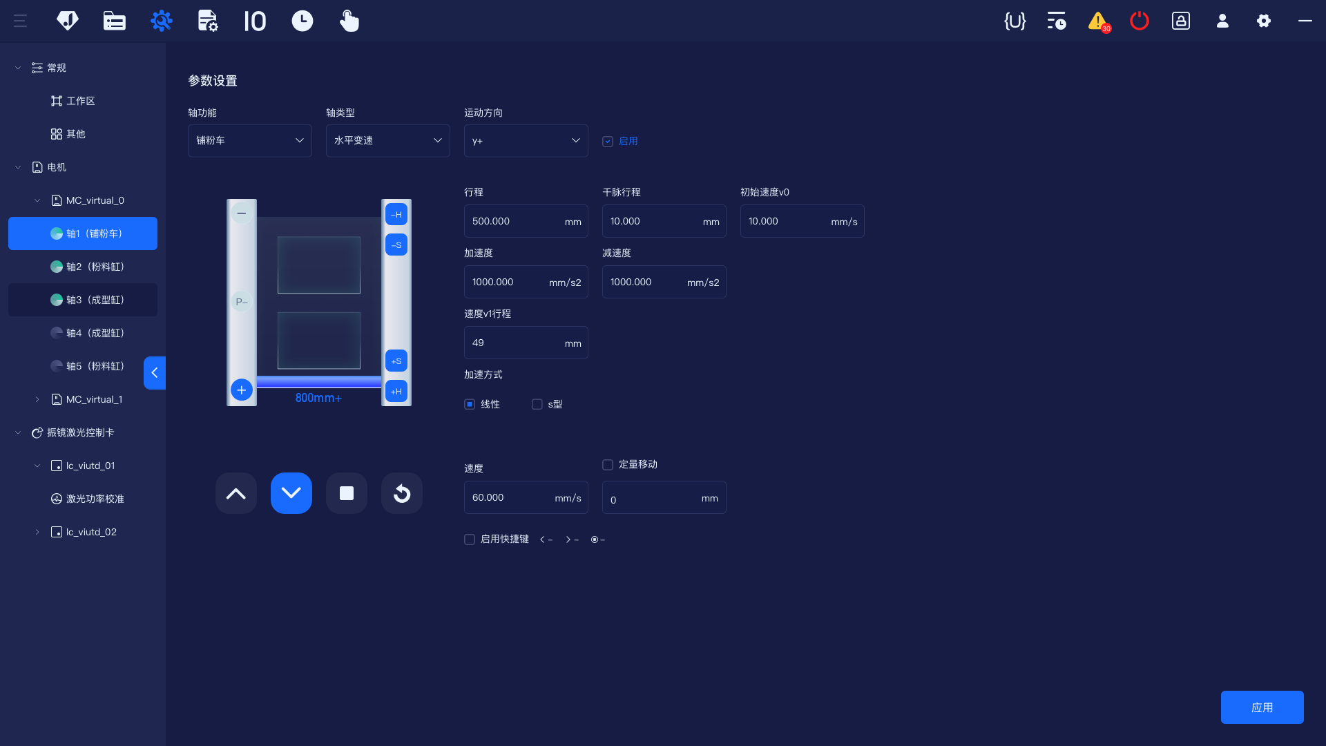
Task: Select 轴2（粉料缸）in the sidebar
Action: (x=95, y=267)
